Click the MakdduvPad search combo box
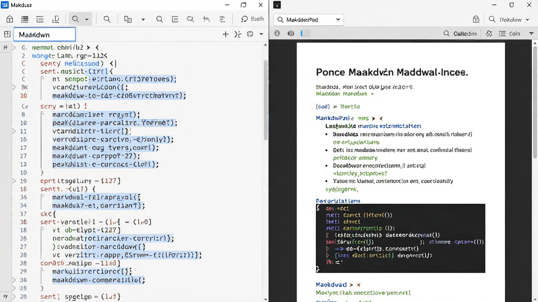Image resolution: width=538 pixels, height=302 pixels. click(x=309, y=19)
